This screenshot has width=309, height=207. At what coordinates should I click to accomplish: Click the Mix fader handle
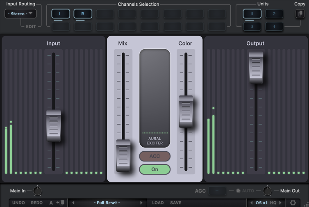pos(123,155)
